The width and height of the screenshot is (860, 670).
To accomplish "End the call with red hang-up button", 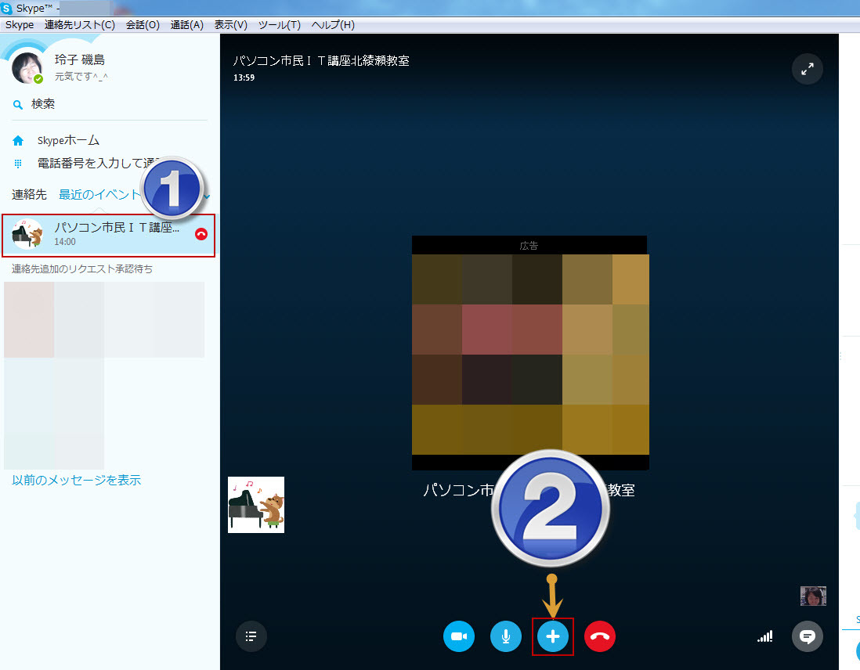I will (x=600, y=636).
